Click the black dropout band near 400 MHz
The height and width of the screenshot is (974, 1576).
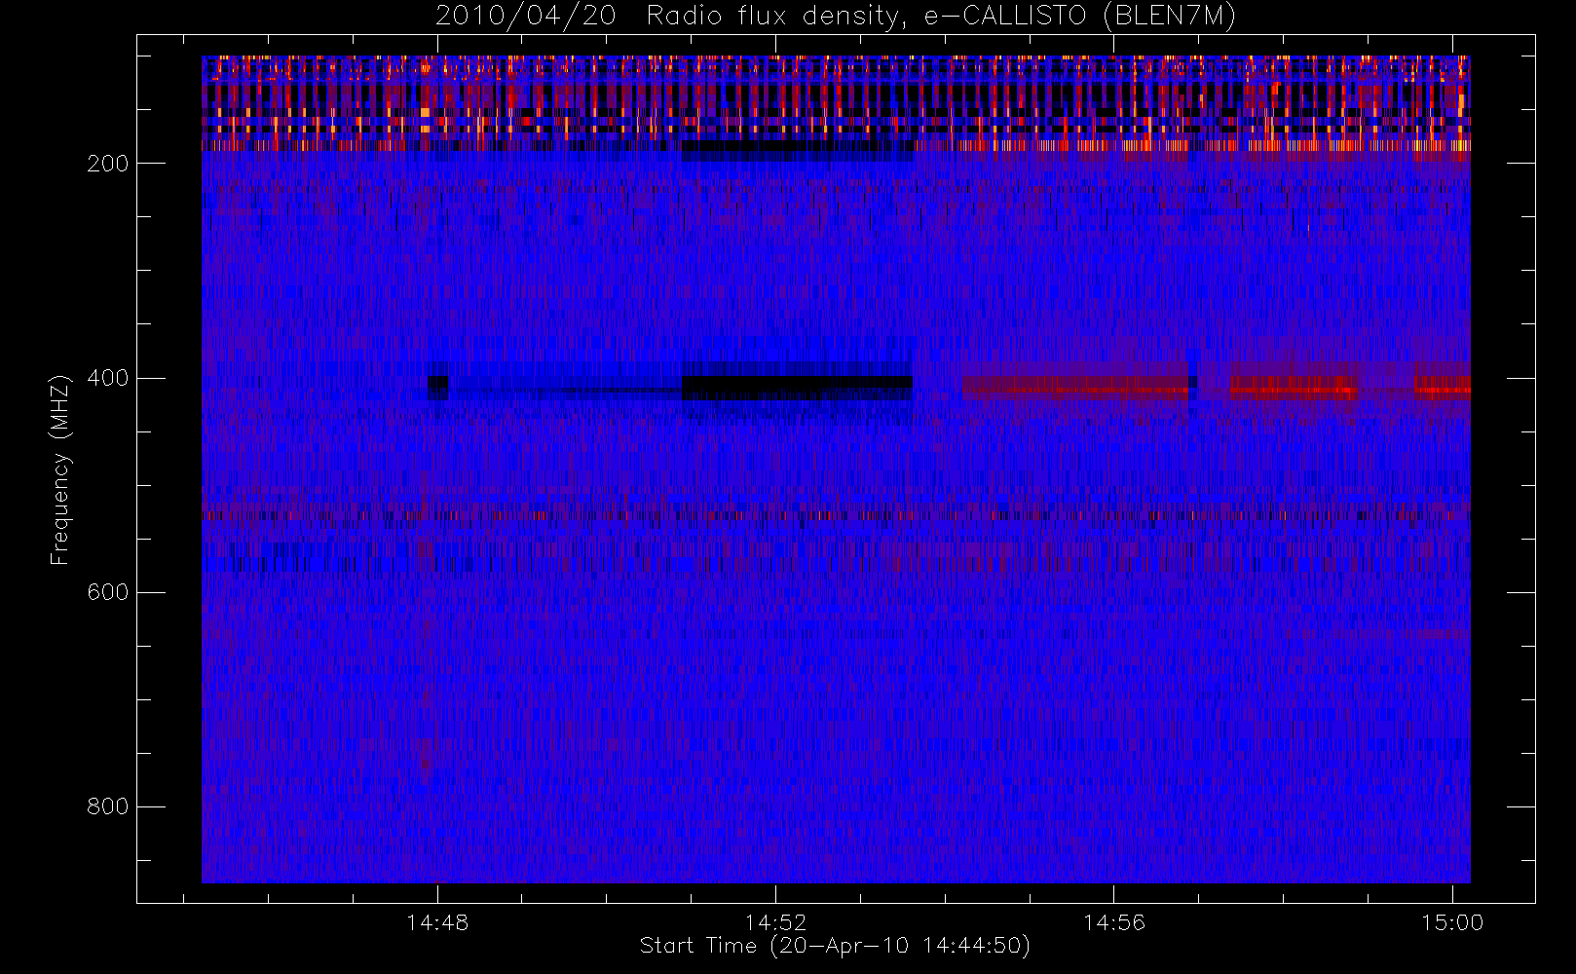point(797,387)
